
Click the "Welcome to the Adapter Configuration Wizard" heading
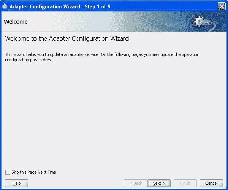(67, 38)
